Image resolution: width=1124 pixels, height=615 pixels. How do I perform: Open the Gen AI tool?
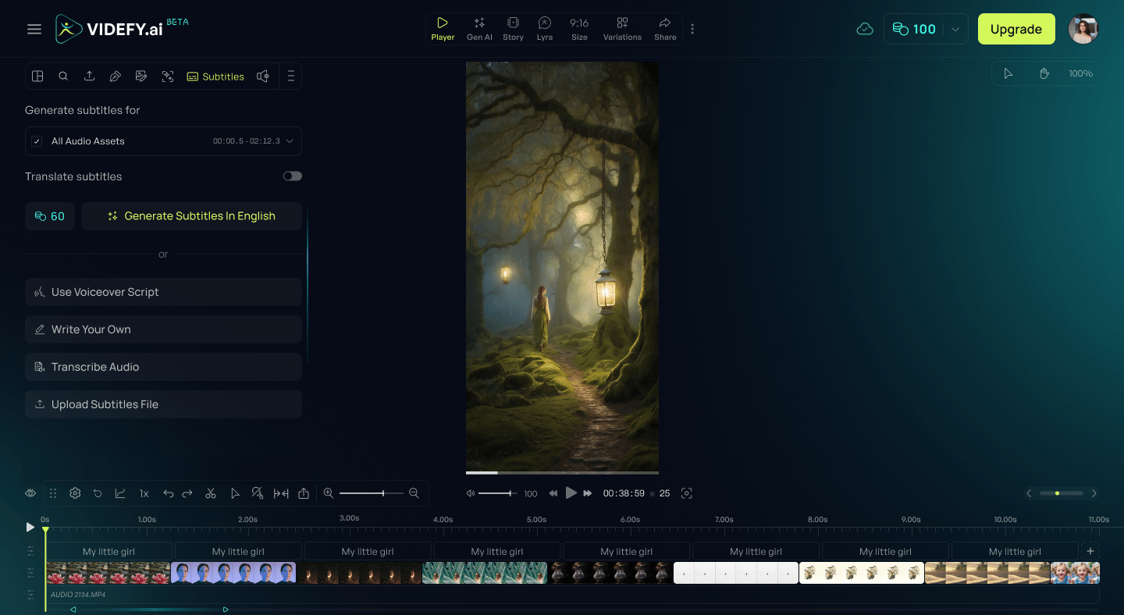pyautogui.click(x=479, y=29)
